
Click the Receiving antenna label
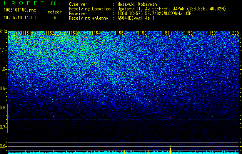click(88, 18)
